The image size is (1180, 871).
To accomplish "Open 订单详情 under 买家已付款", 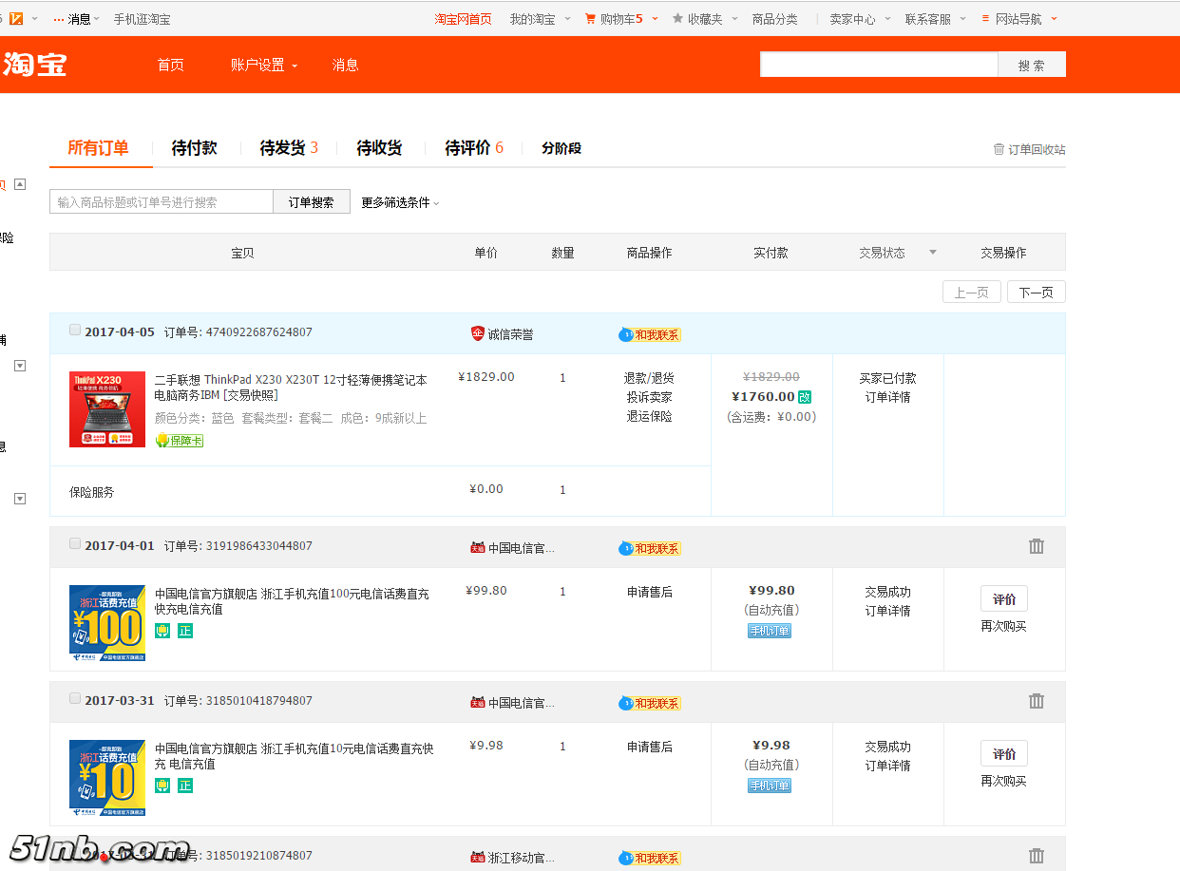I will point(888,397).
